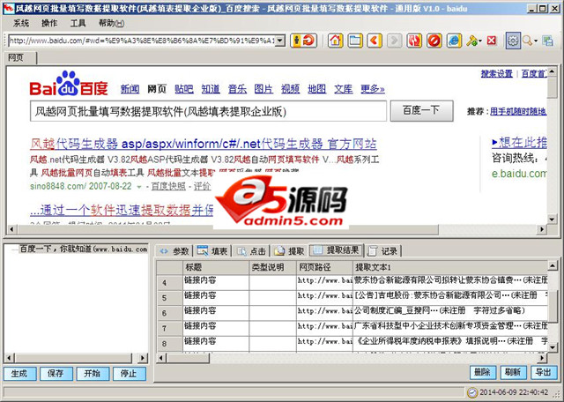Click the 停止 button

tap(130, 374)
